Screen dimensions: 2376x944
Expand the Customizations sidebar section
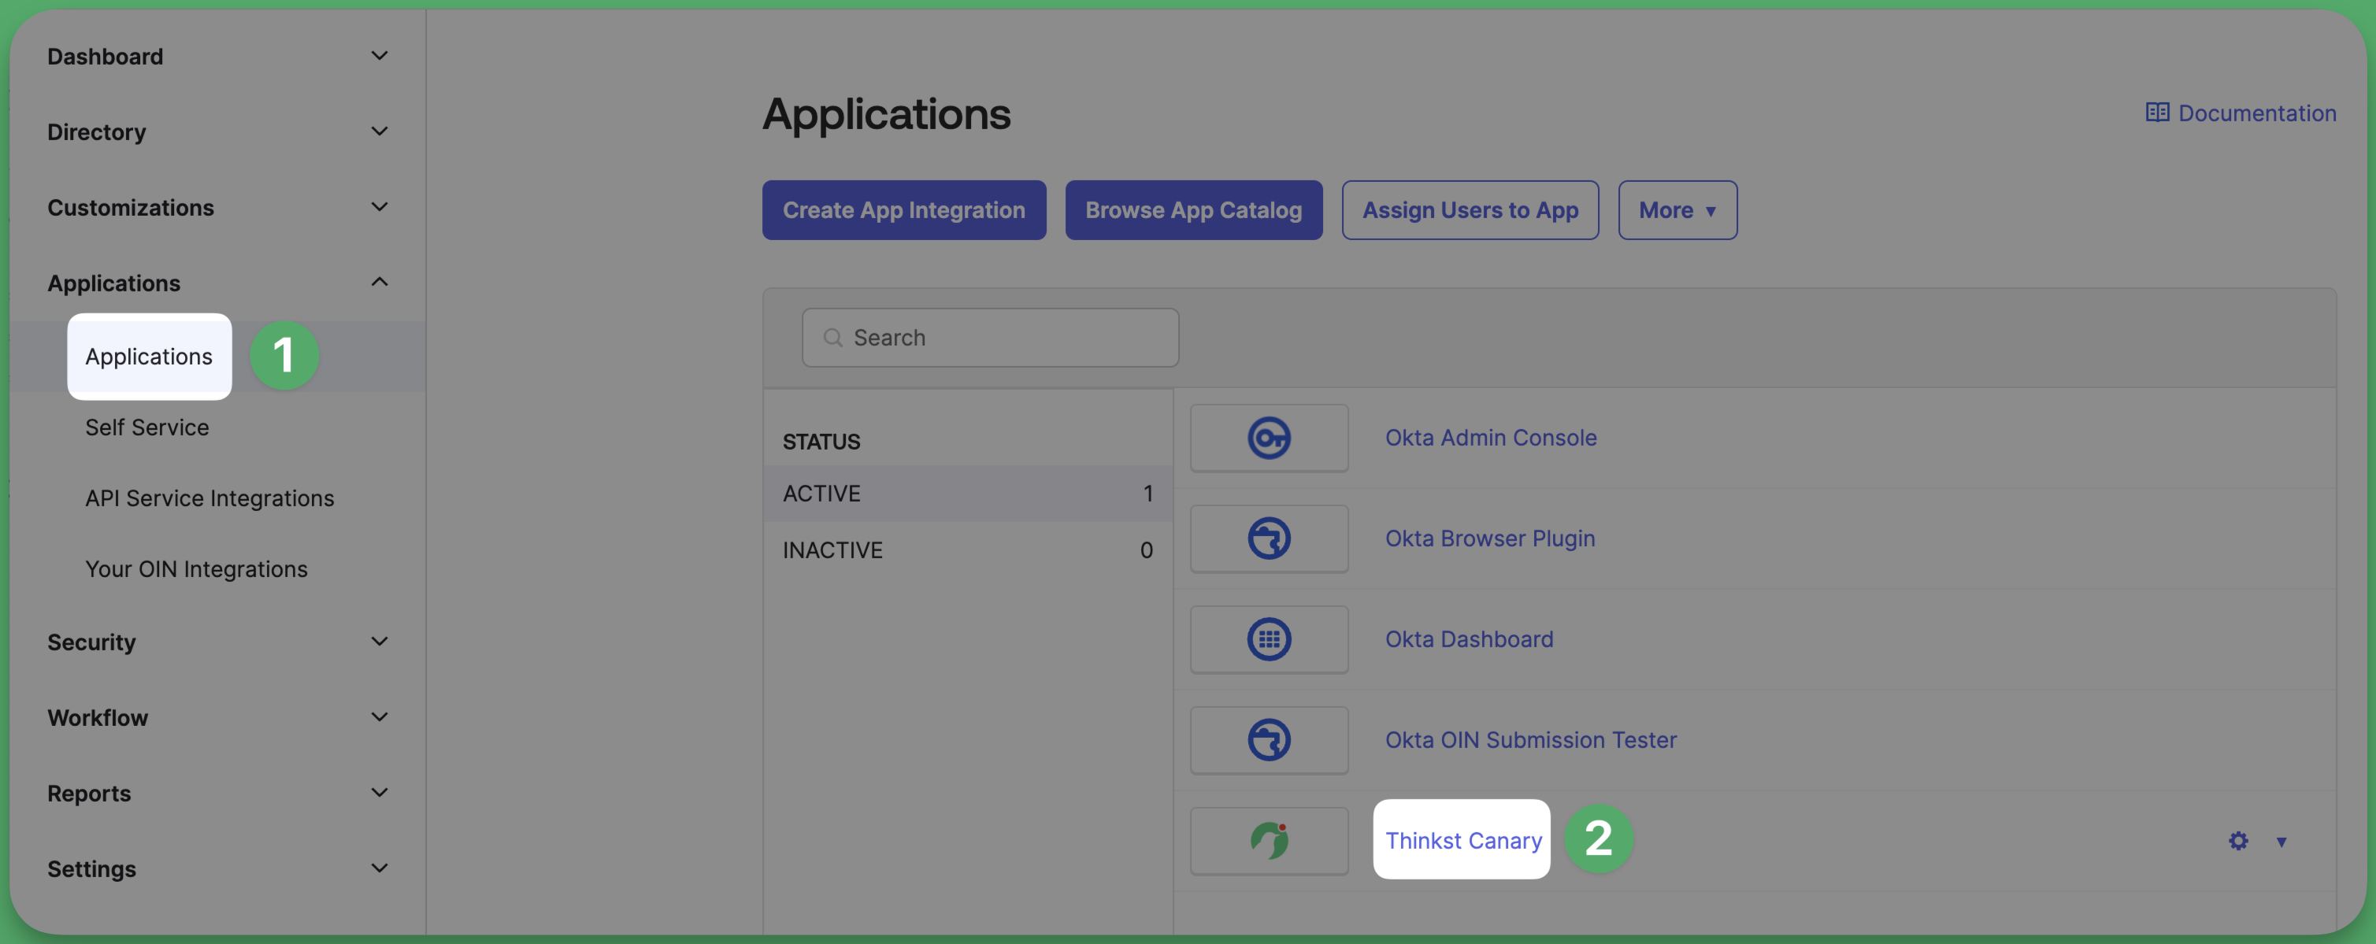[379, 207]
